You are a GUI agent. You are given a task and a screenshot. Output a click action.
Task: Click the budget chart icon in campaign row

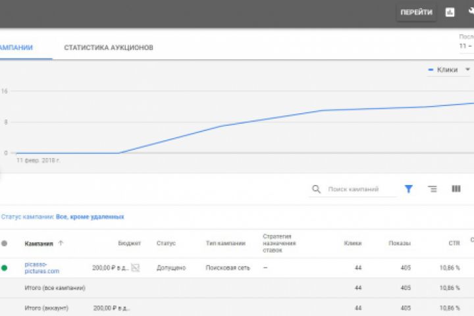click(x=136, y=268)
